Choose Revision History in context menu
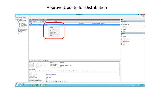The height and width of the screenshot is (90, 160). (x=54, y=31)
